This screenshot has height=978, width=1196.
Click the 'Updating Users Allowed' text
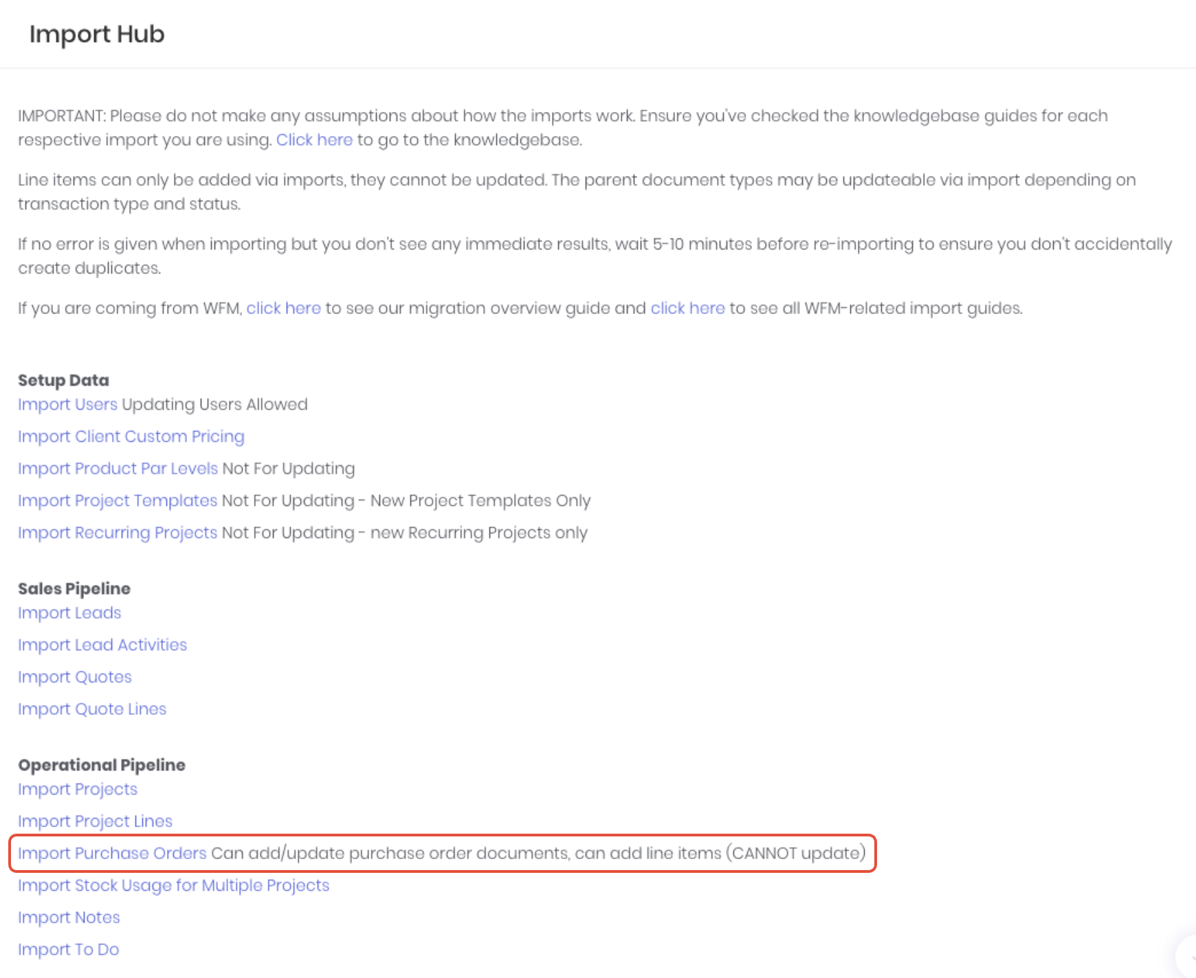point(214,404)
